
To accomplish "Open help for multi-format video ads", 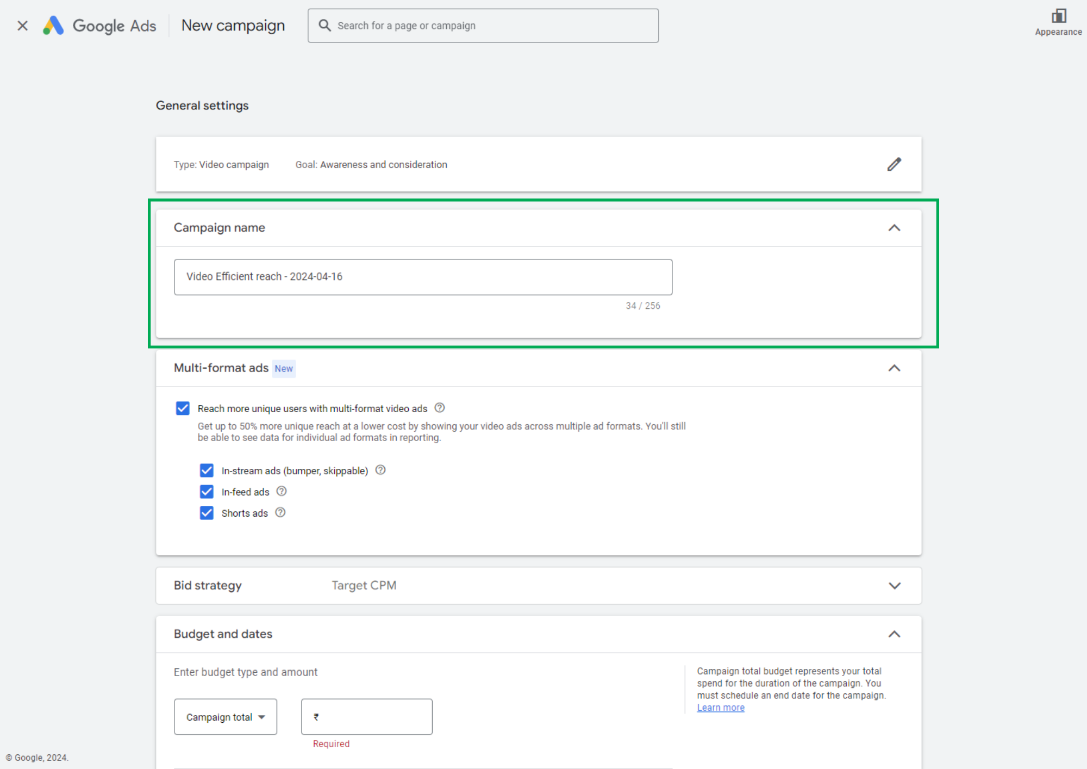I will [x=440, y=408].
